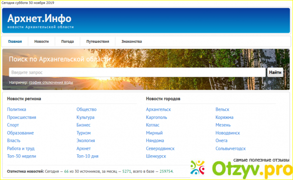Image resolution: width=293 pixels, height=180 pixels.
Task: Click the Архнет.Инфо site logo
Action: pos(39,20)
